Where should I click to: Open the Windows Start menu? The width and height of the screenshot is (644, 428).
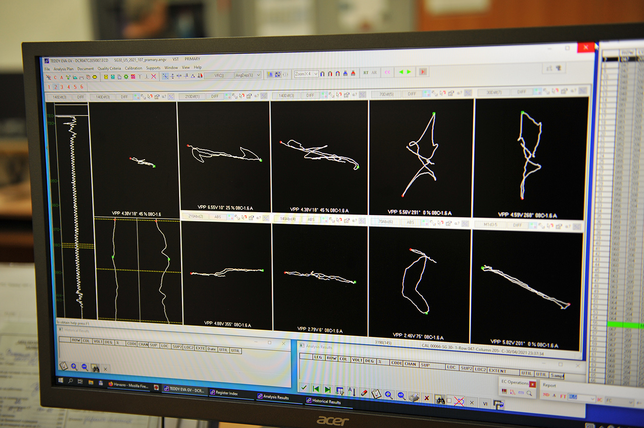coord(61,380)
